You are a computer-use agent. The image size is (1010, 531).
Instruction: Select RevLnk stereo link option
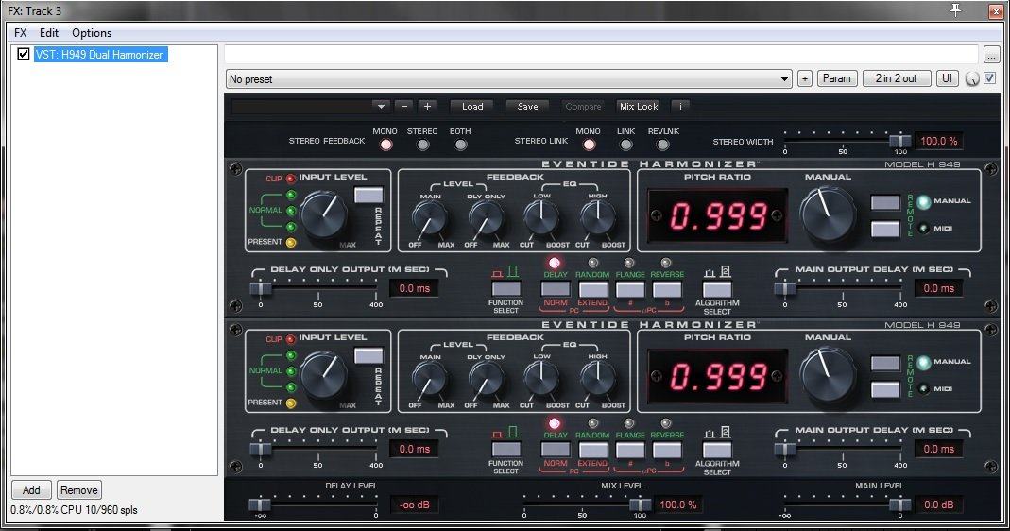pyautogui.click(x=663, y=145)
